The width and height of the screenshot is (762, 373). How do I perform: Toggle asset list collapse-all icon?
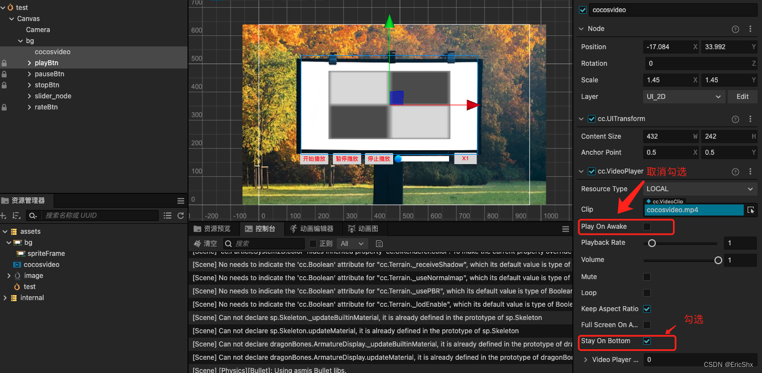pyautogui.click(x=168, y=216)
